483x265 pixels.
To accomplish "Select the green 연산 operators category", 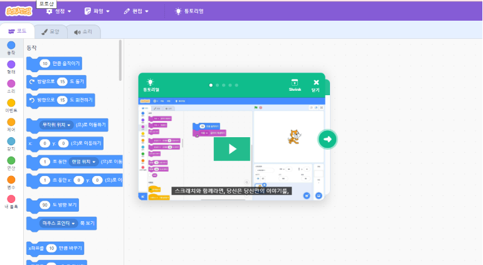I will click(x=11, y=164).
